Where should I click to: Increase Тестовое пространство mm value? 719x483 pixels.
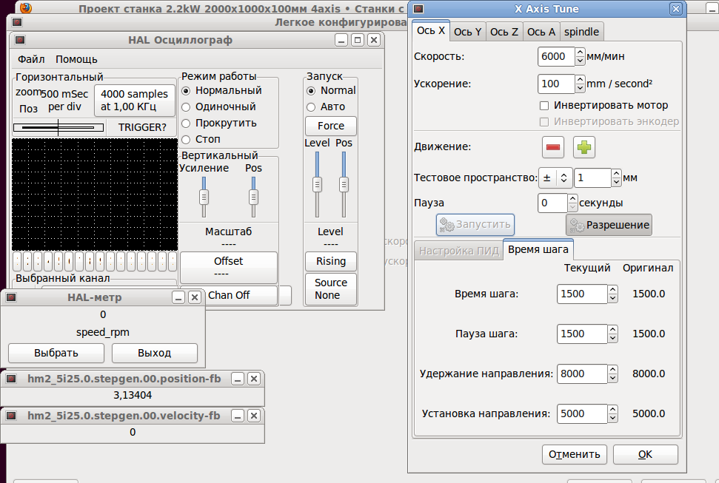pos(616,174)
